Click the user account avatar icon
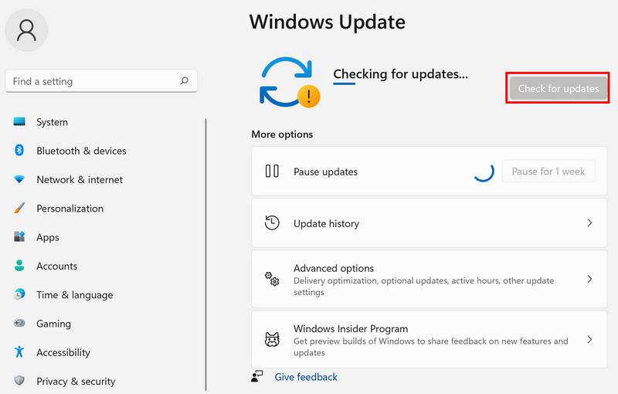 (26, 30)
